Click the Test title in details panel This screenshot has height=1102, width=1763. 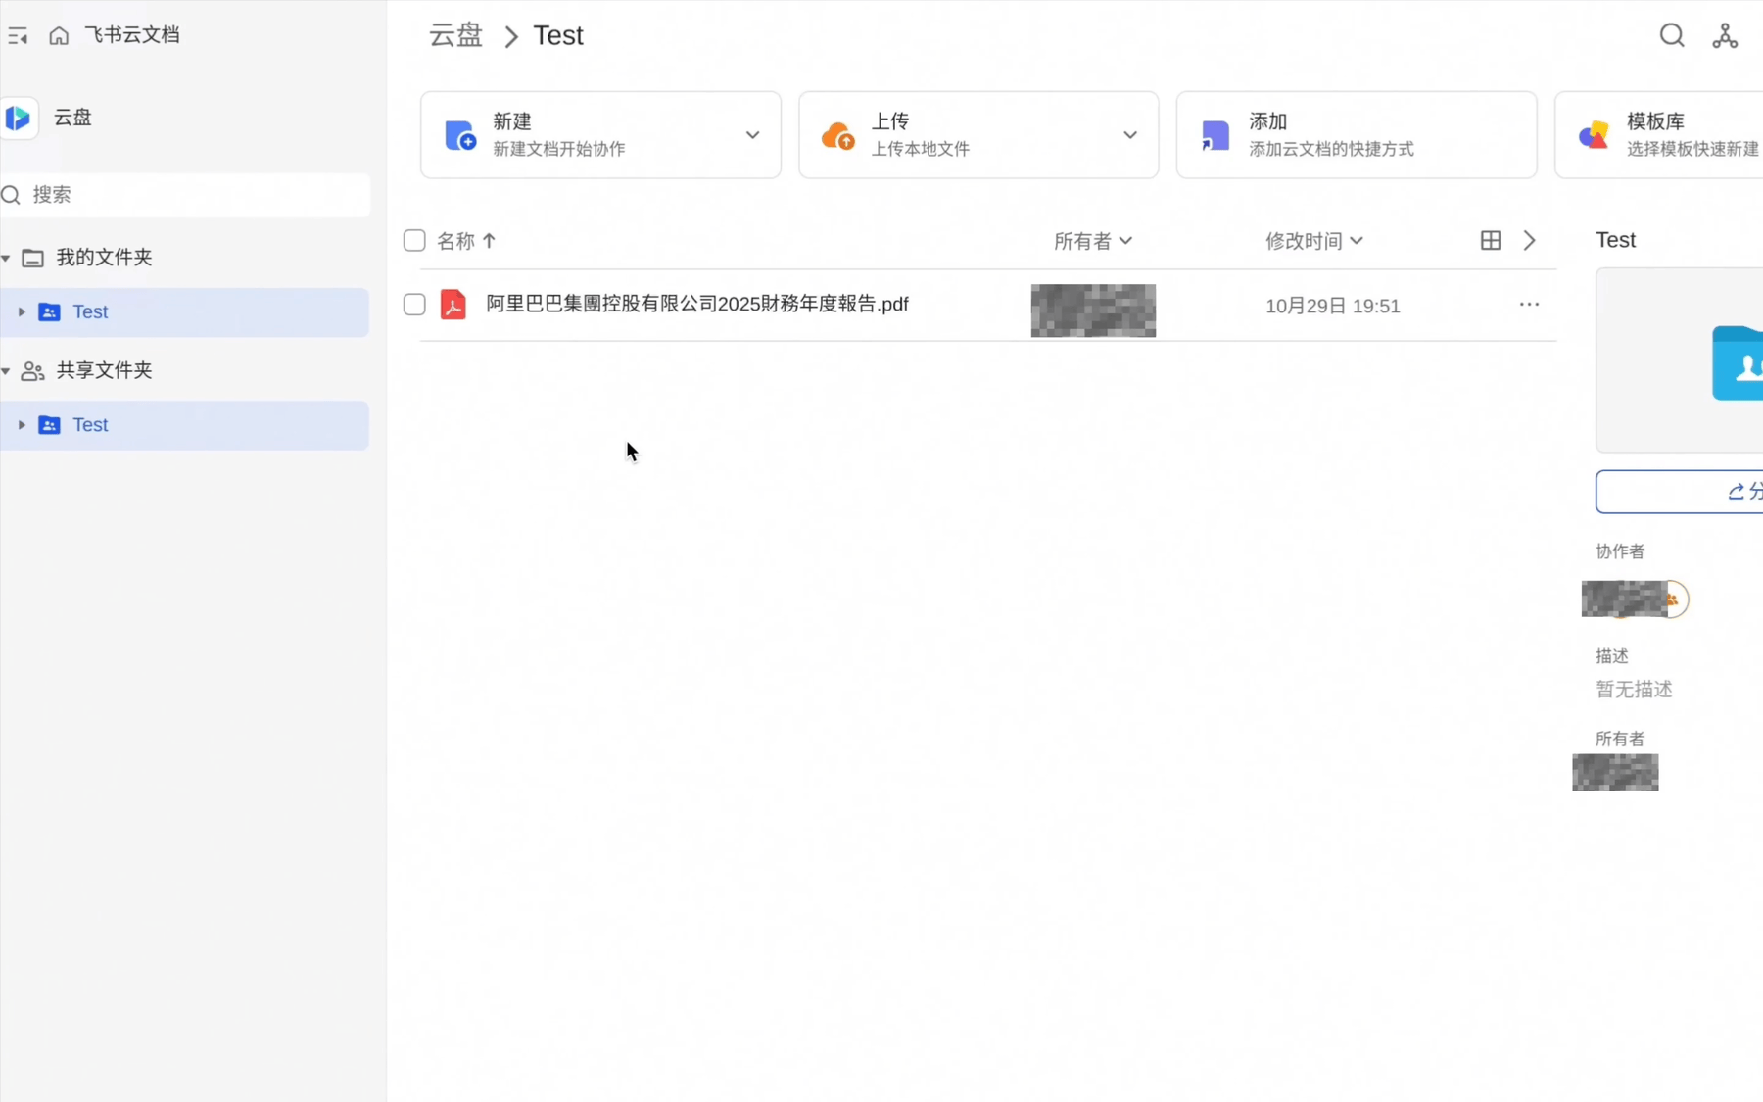(1615, 241)
